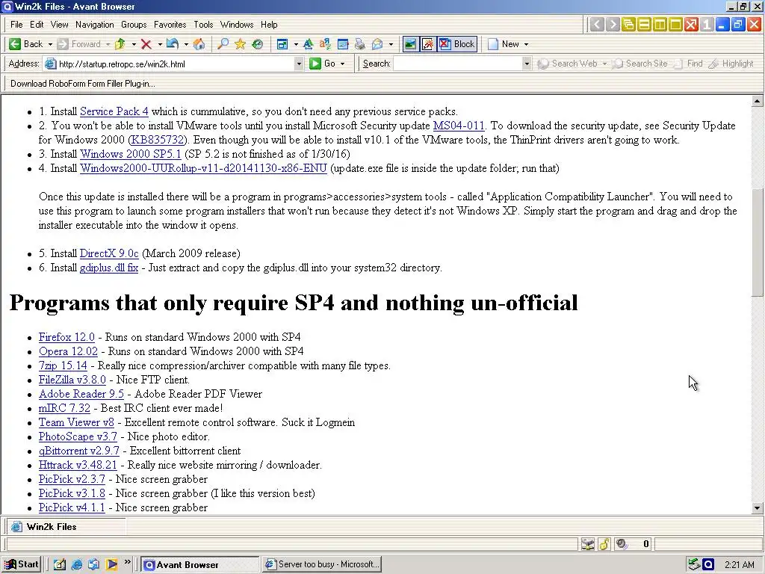Expand the Go button dropdown arrow
The height and width of the screenshot is (574, 765).
point(342,64)
